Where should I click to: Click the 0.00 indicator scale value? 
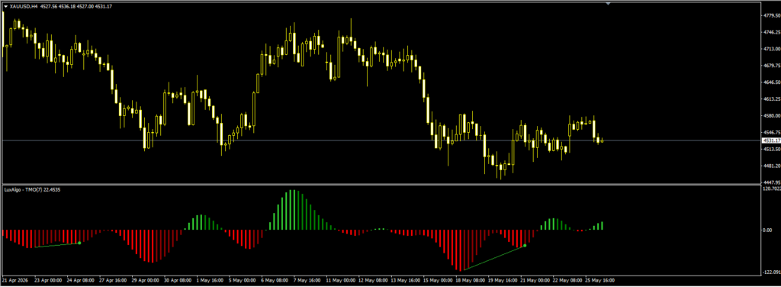coord(767,231)
